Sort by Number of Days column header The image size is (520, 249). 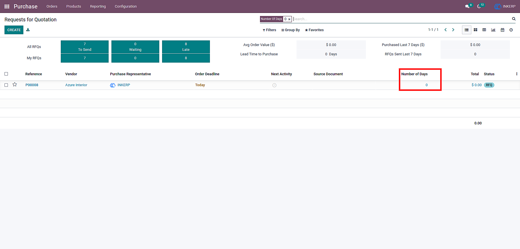pyautogui.click(x=414, y=74)
